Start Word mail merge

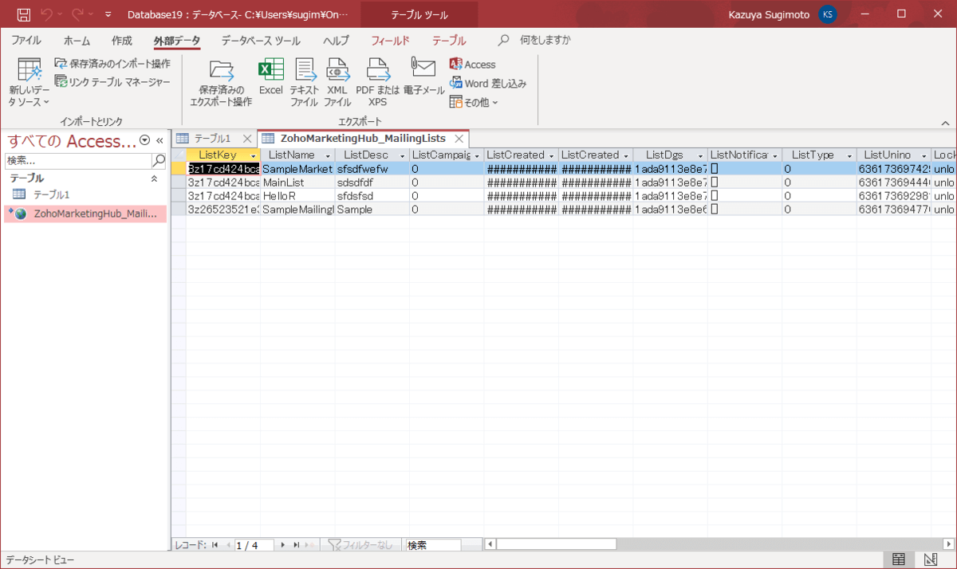(x=487, y=83)
